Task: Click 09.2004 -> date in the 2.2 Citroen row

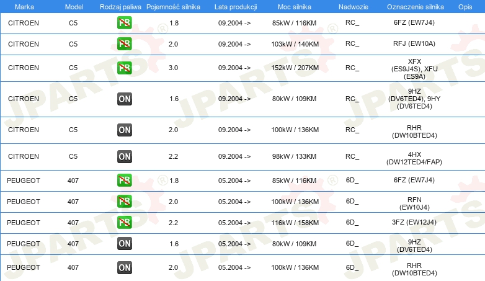Action: click(234, 156)
